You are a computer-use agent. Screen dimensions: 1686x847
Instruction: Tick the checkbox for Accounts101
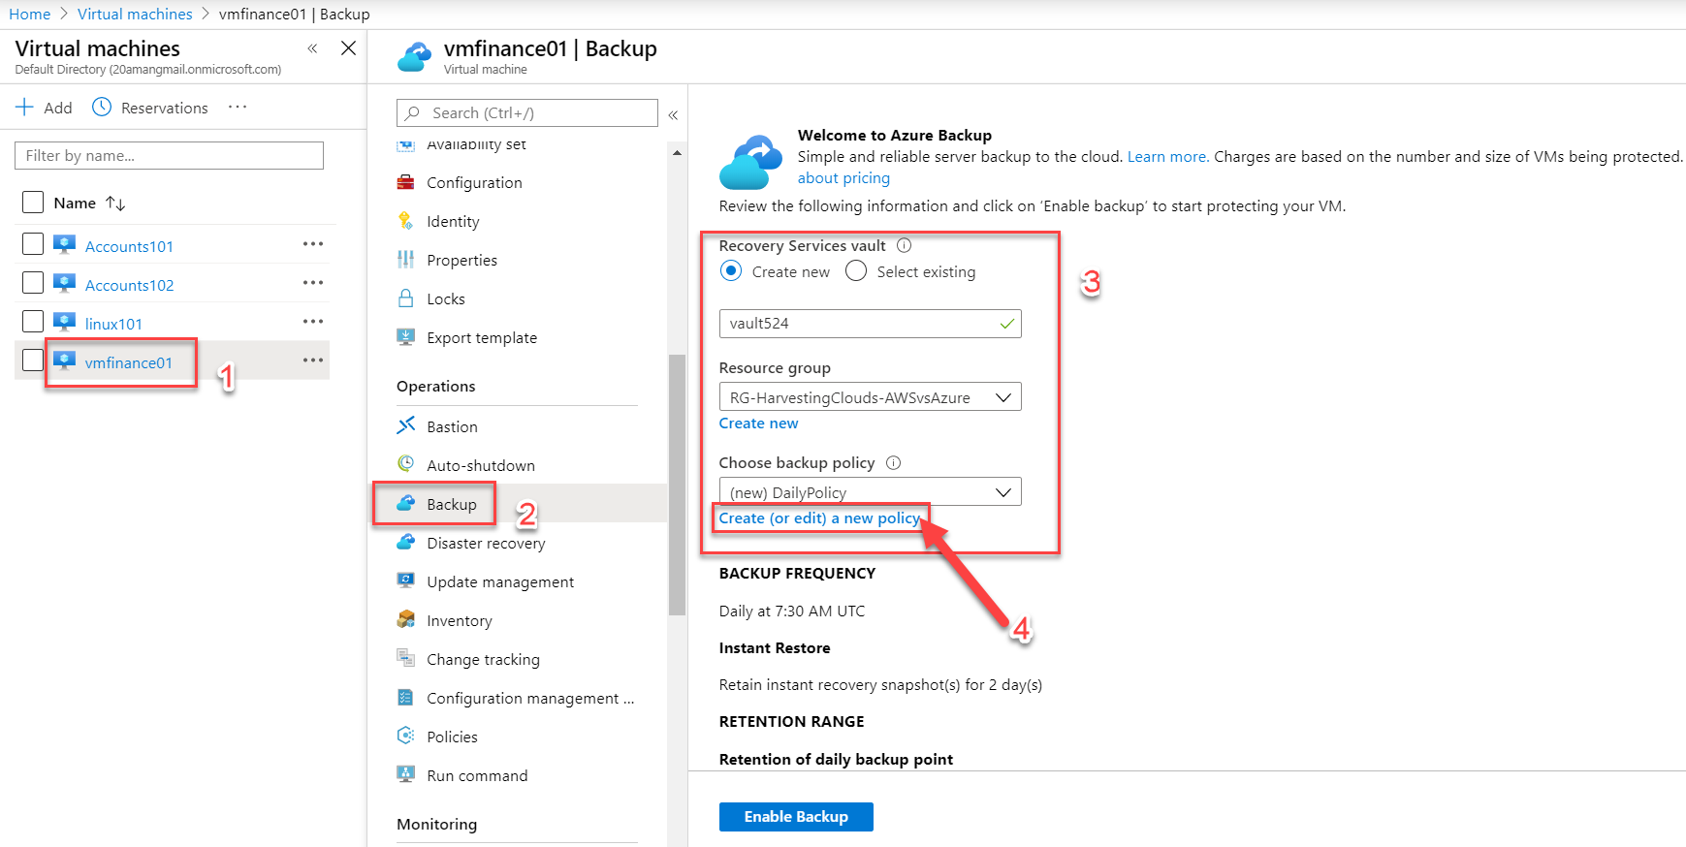(x=33, y=243)
